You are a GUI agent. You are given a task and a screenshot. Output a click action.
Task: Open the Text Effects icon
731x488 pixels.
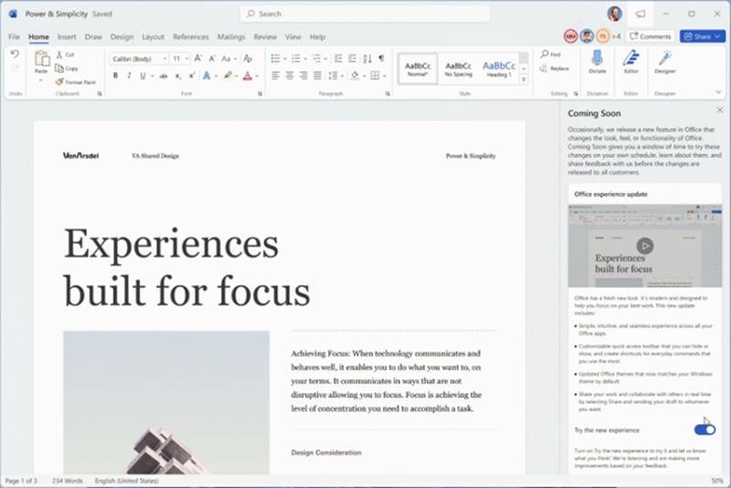coord(207,76)
